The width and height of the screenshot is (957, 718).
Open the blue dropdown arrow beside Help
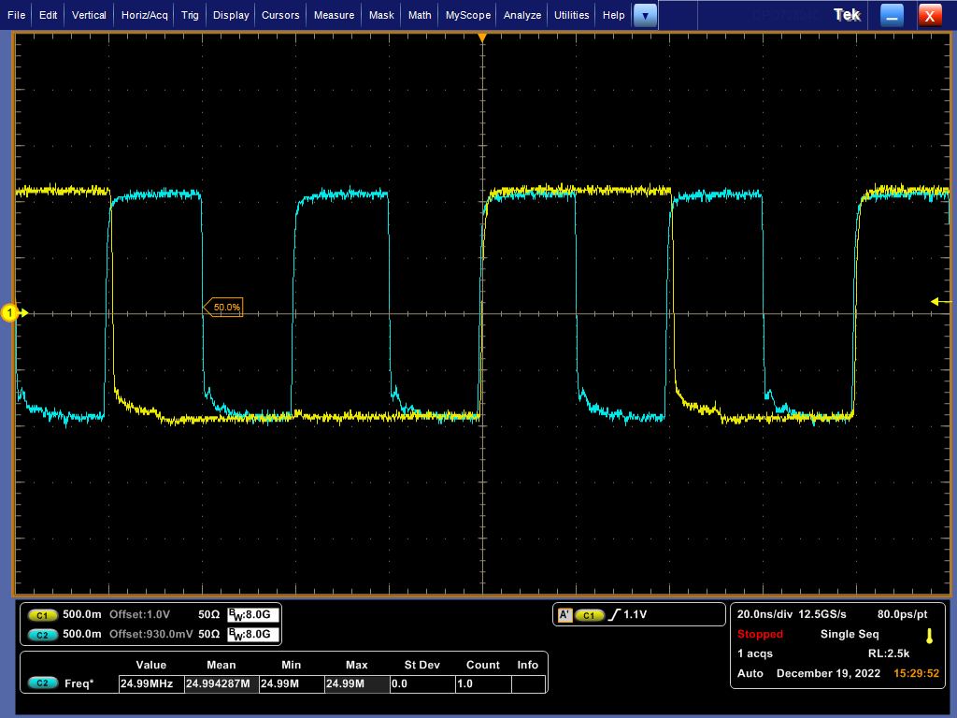point(646,14)
